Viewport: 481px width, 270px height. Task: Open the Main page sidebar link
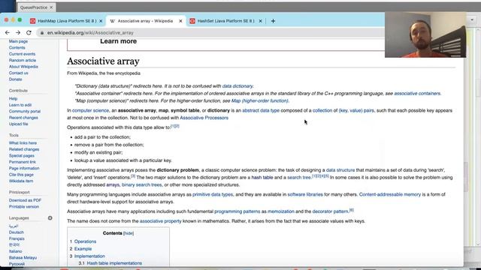18,41
